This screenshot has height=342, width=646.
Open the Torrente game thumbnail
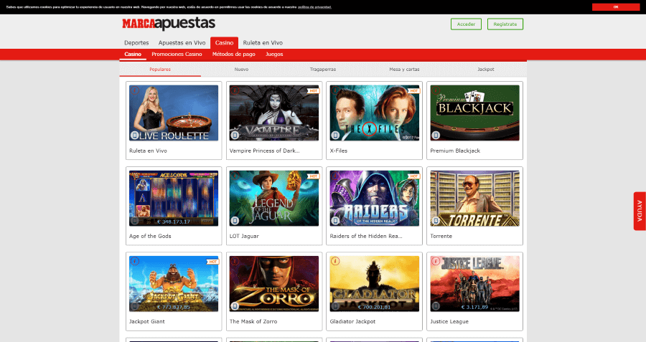click(474, 199)
